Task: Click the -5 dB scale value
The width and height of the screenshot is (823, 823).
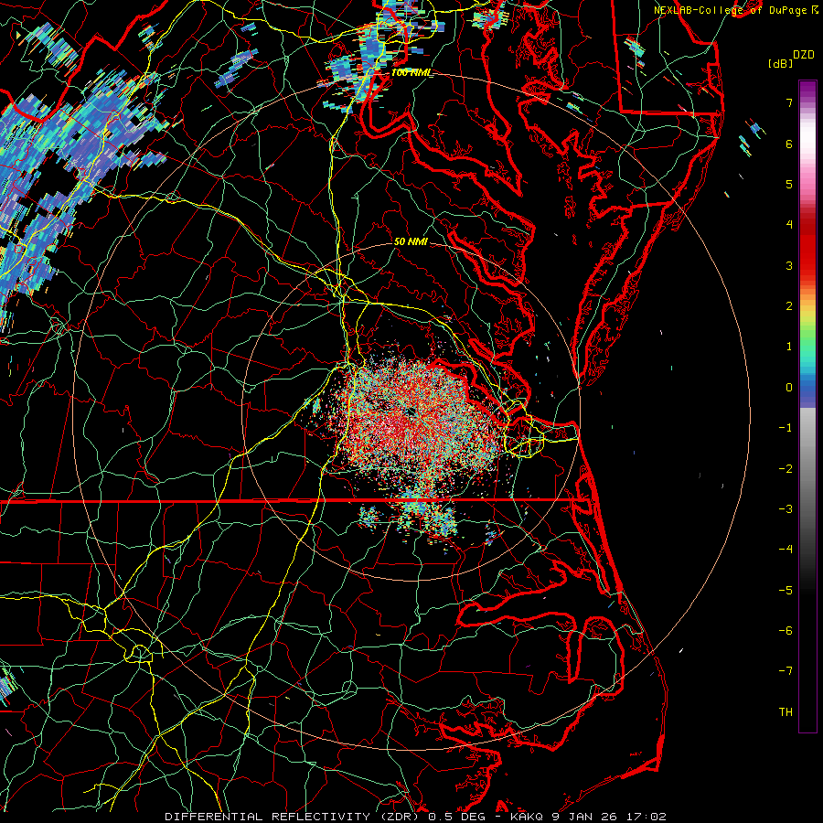Action: click(x=786, y=591)
